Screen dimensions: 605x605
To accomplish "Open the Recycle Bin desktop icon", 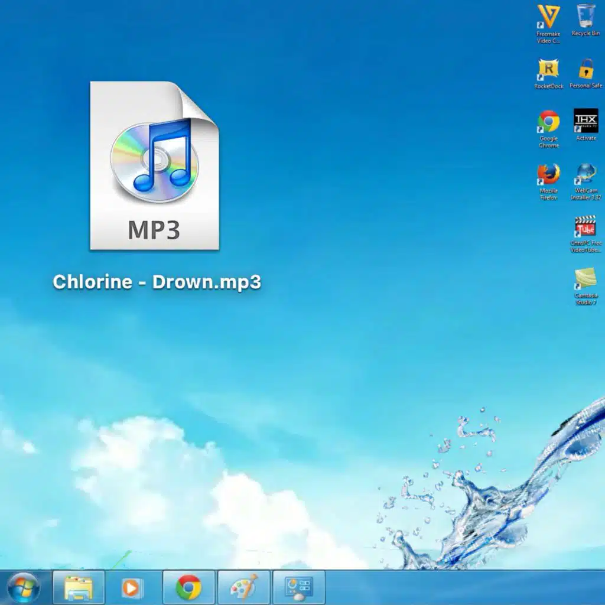I will [586, 17].
